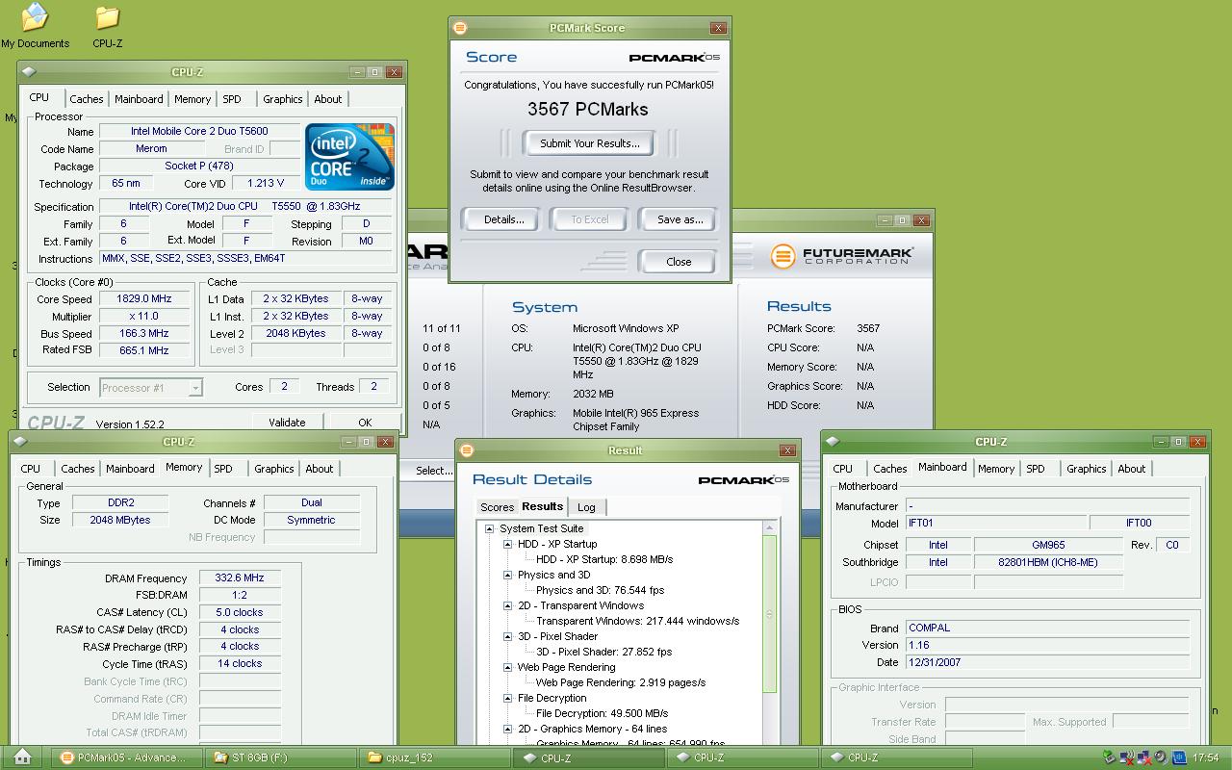Click the disconnected LAN connection tray icon
Screen dimensions: 1232x770
tap(1144, 757)
